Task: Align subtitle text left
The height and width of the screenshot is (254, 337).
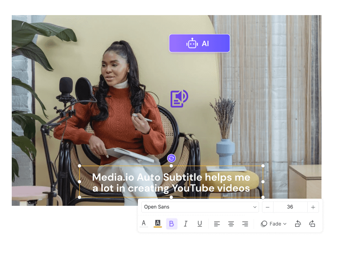Action: pos(217,224)
